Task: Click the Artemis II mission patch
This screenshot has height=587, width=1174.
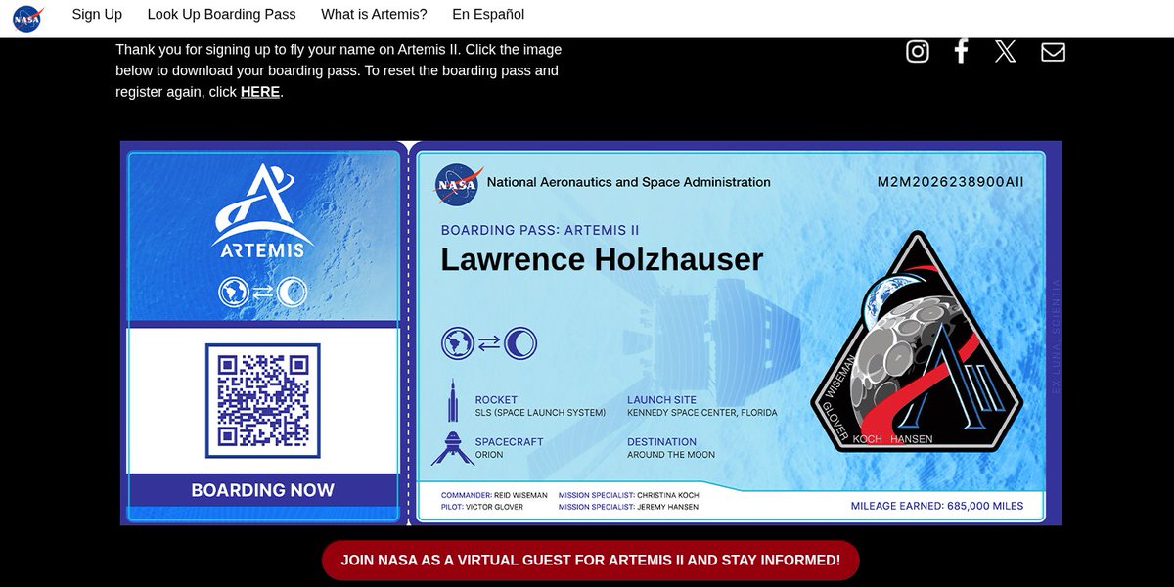Action: (x=918, y=342)
